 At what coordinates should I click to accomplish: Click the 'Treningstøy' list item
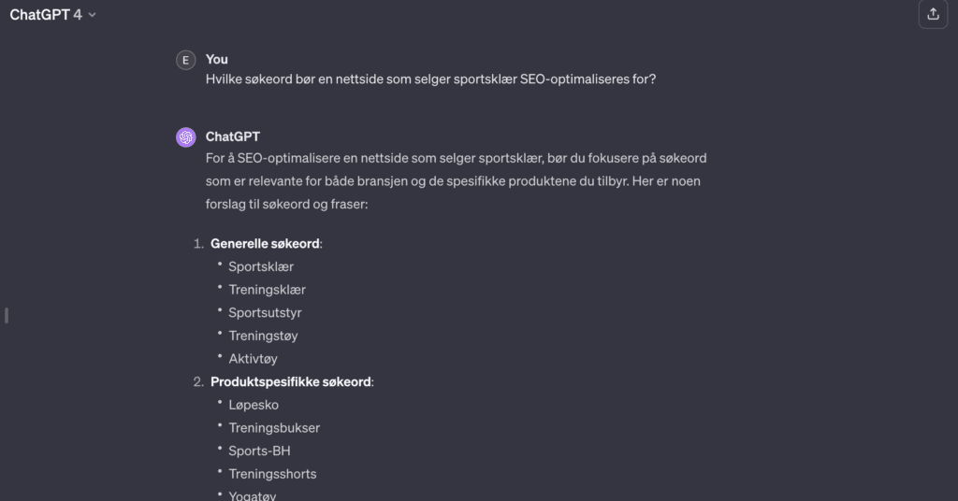pyautogui.click(x=263, y=336)
